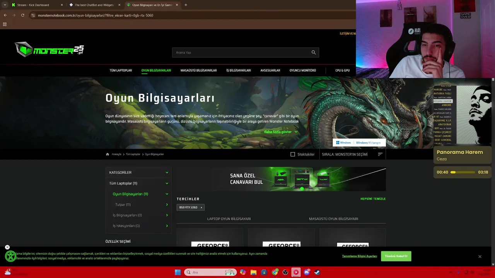Open File Explorer from taskbar
495x278 pixels.
[x=253, y=272]
